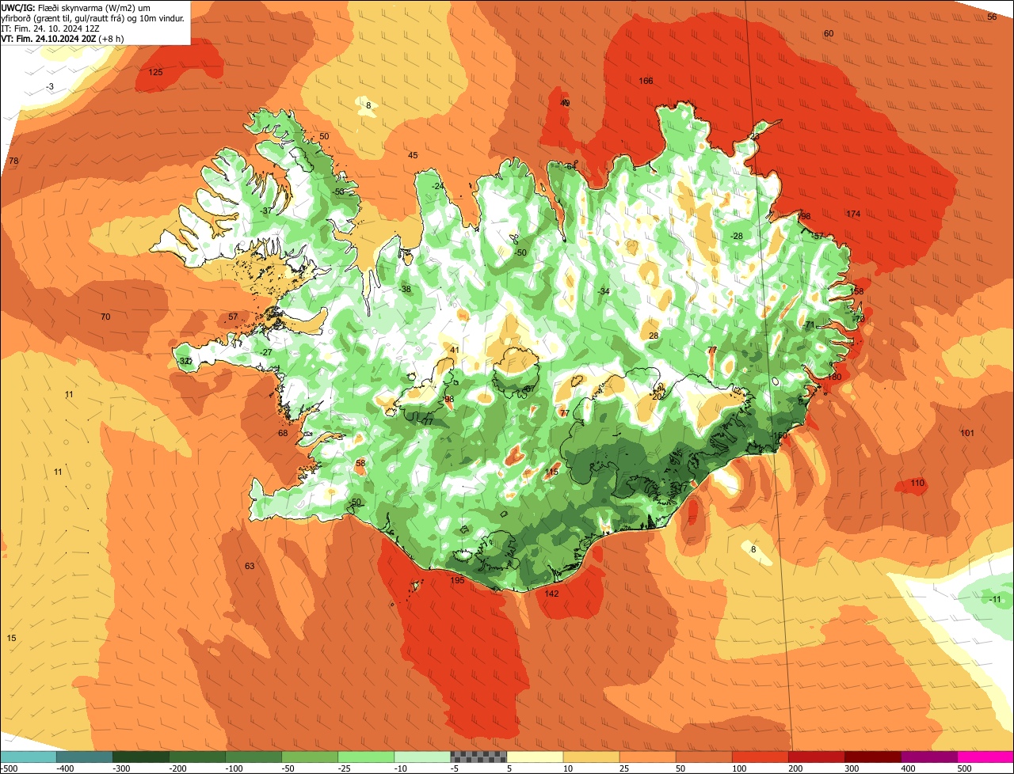Viewport: 1014px width, 774px height.
Task: Click the legend swatch between 10 and 25
Action: pos(591,757)
